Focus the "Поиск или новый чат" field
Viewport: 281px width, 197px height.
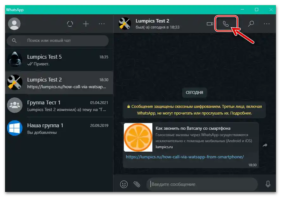(58, 41)
